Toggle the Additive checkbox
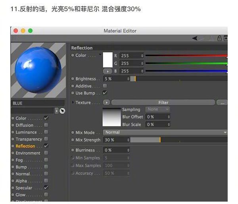 click(x=105, y=86)
